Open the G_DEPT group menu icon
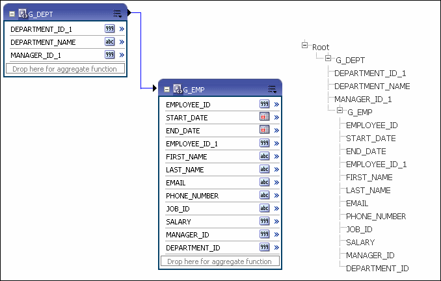 tap(117, 14)
